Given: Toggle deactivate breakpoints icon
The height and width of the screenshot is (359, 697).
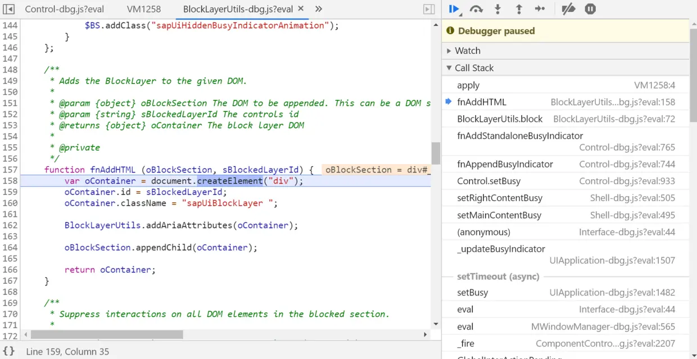Looking at the screenshot, I should (x=568, y=9).
